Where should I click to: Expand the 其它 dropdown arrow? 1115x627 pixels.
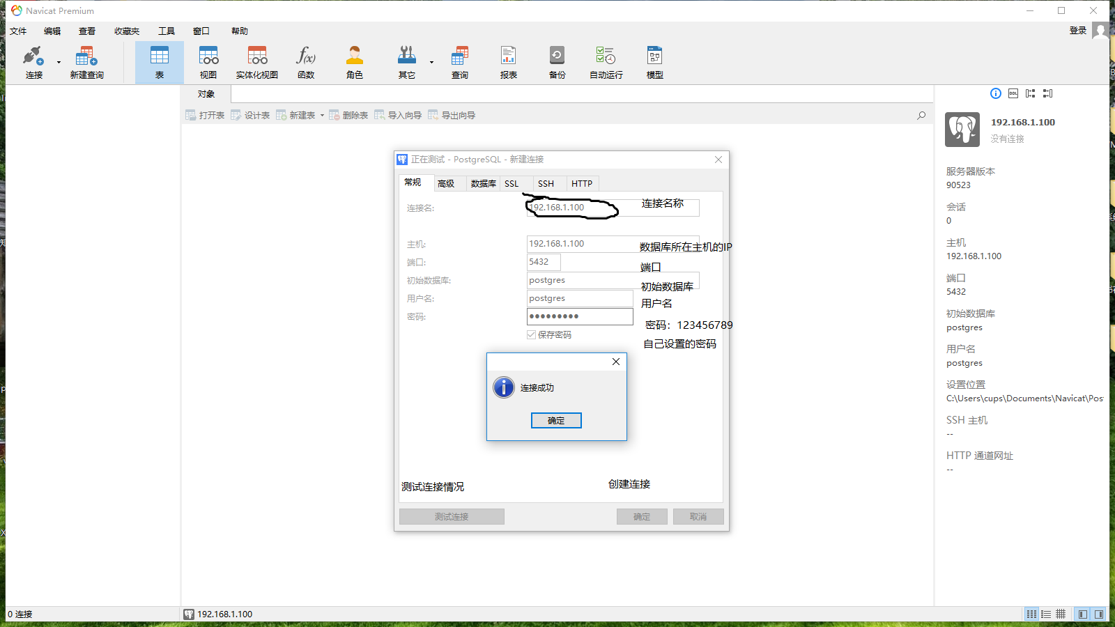[431, 63]
